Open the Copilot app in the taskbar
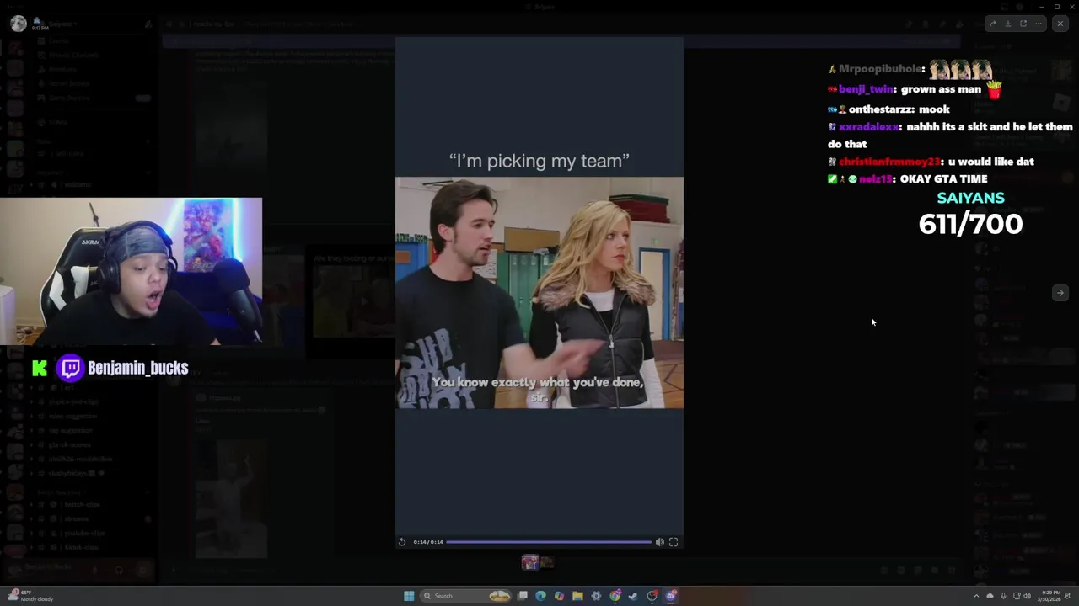This screenshot has width=1079, height=606. 559,596
